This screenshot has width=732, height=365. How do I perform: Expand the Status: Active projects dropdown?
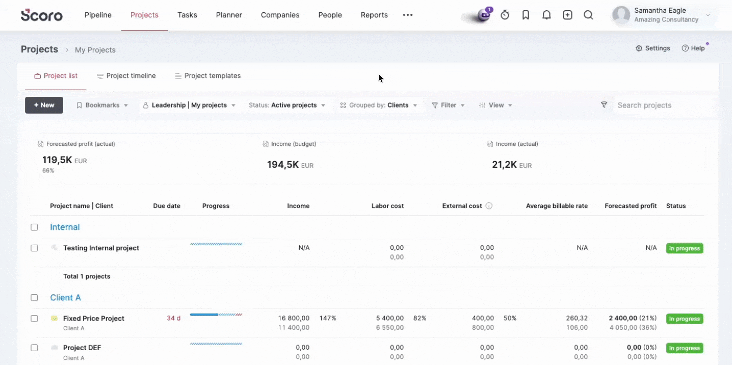pos(287,105)
